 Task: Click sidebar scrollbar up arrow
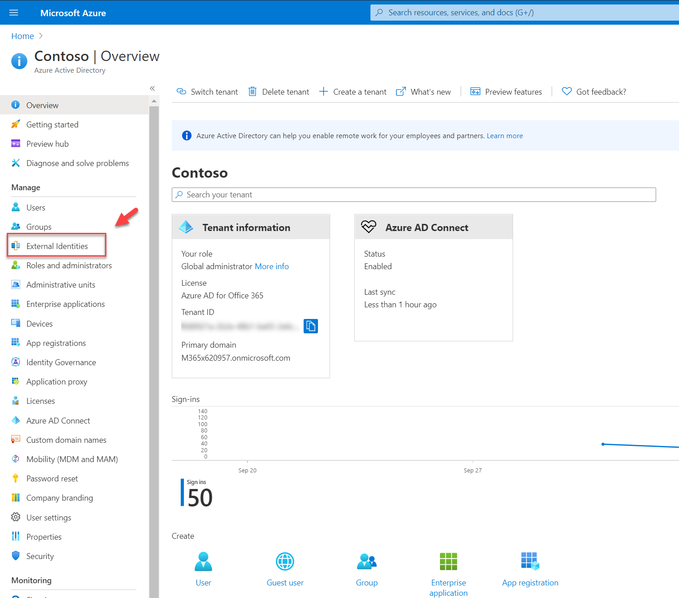[154, 101]
